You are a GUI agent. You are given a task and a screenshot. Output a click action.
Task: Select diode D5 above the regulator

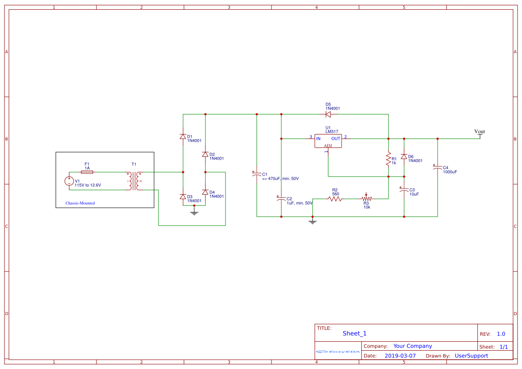(328, 114)
